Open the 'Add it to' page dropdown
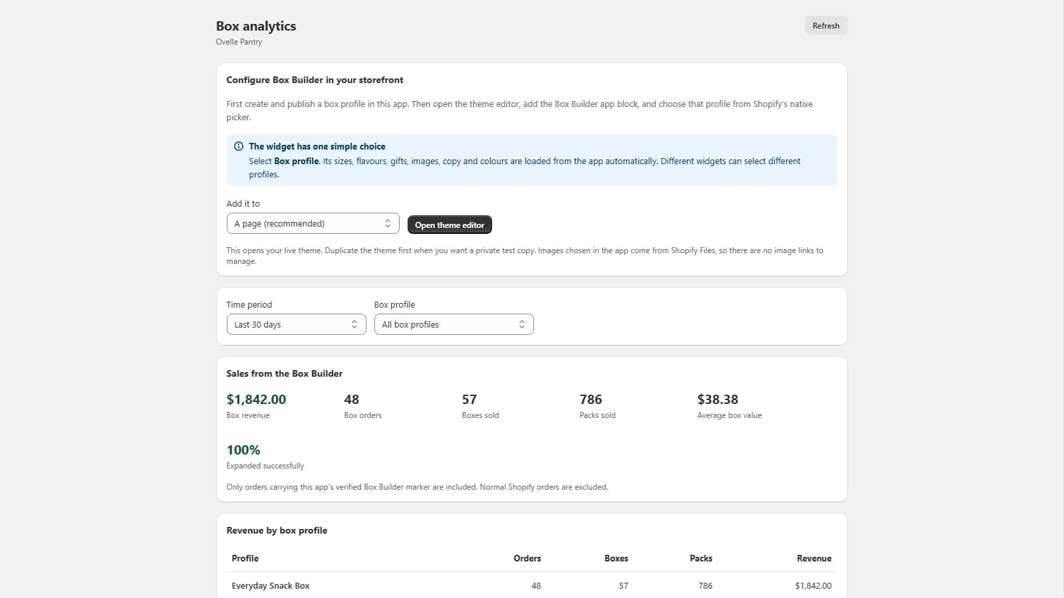The height and width of the screenshot is (598, 1064). click(313, 223)
